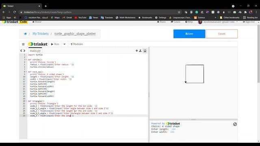Expand the Other bookmarks folder
260x146 pixels.
(230, 17)
